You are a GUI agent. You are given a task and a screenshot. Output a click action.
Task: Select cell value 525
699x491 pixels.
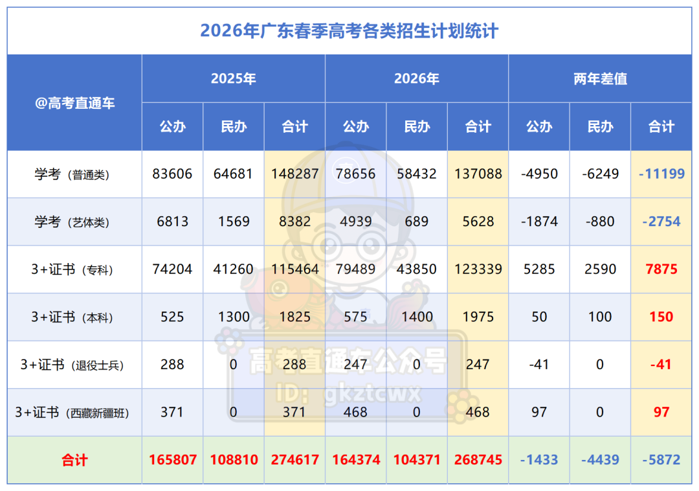[x=172, y=317]
